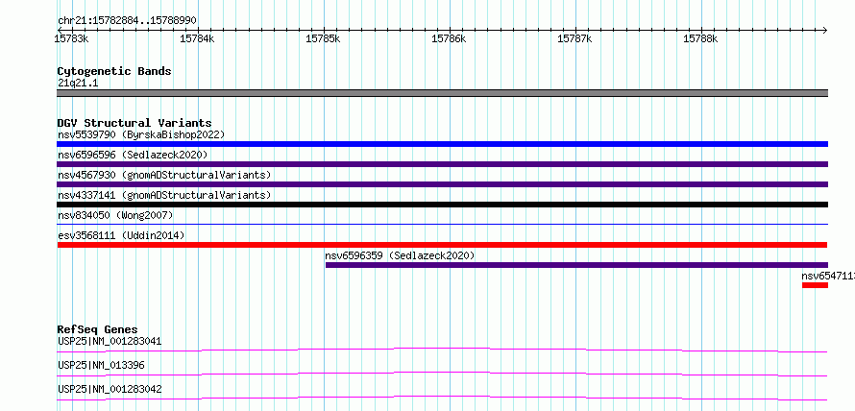Select the truncated nsv654711 label
This screenshot has width=855, height=411.
pyautogui.click(x=828, y=276)
